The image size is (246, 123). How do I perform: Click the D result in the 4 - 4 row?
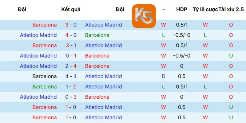[x=163, y=76]
